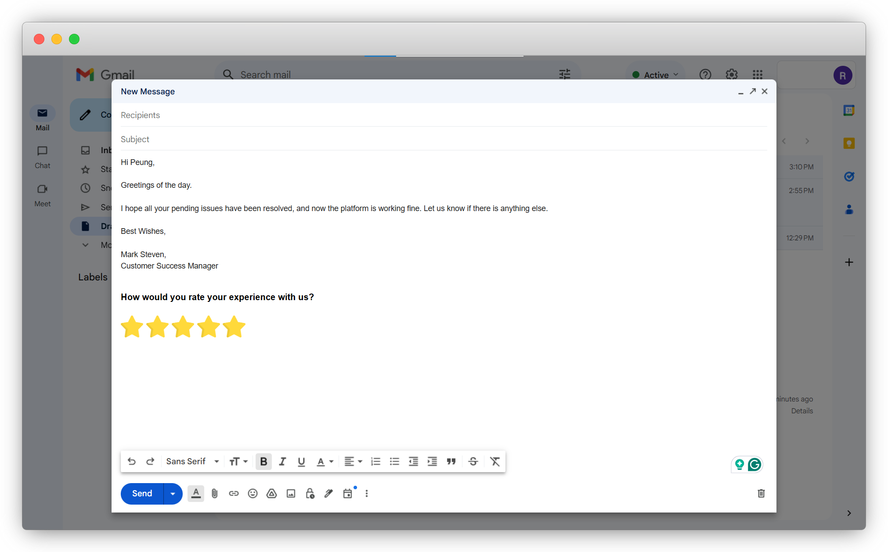Viewport: 888px width, 552px height.
Task: Insert a file from Google Drive
Action: coord(271,493)
